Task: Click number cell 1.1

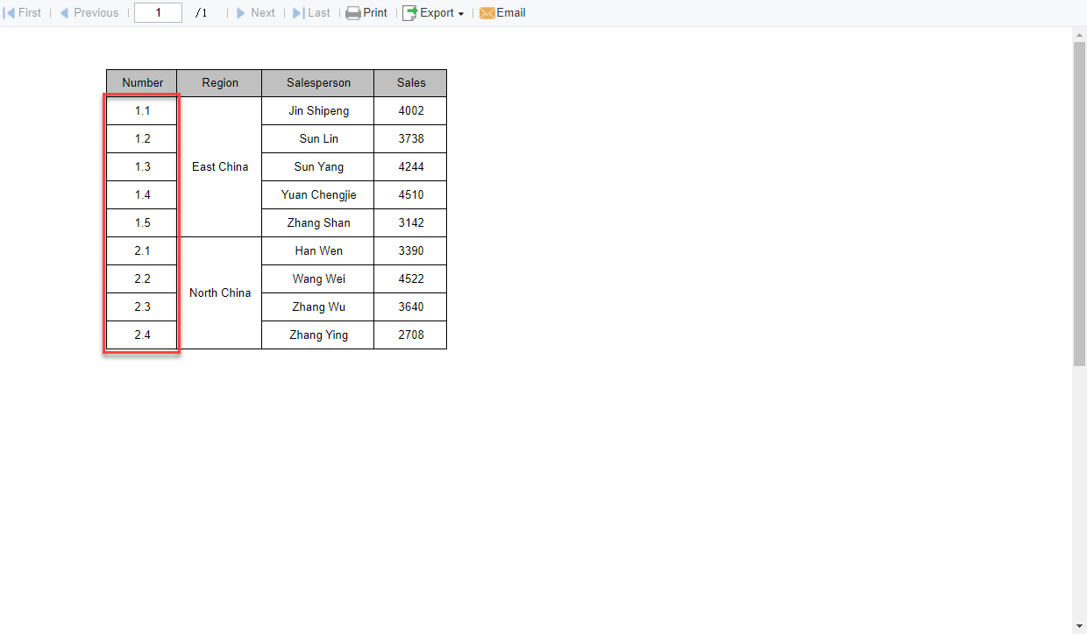Action: (142, 111)
